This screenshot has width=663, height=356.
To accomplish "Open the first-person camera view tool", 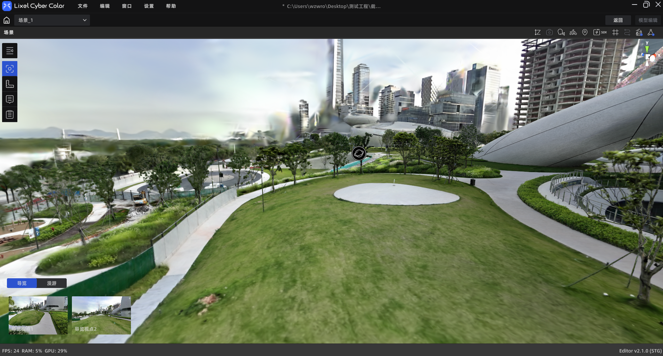I will tap(561, 32).
